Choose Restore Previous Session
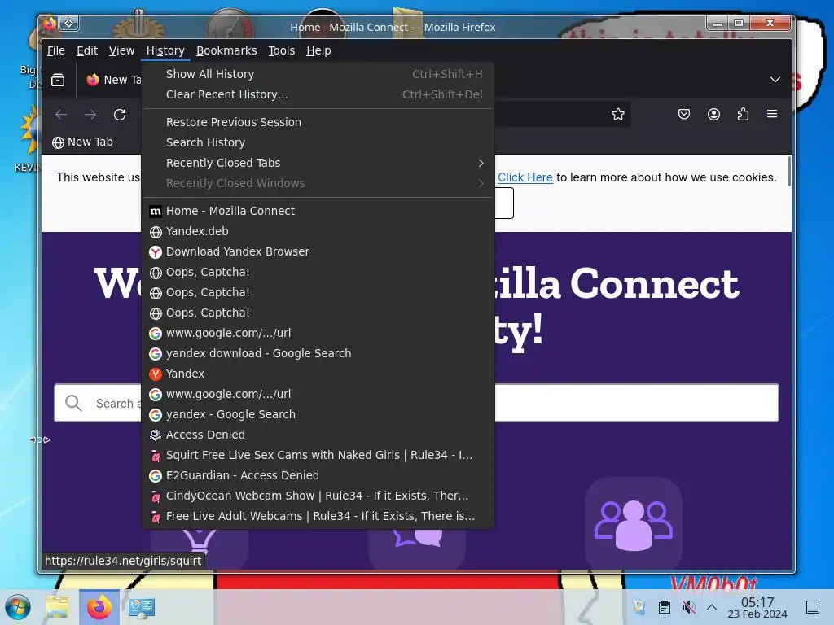This screenshot has height=625, width=834. (x=318, y=122)
